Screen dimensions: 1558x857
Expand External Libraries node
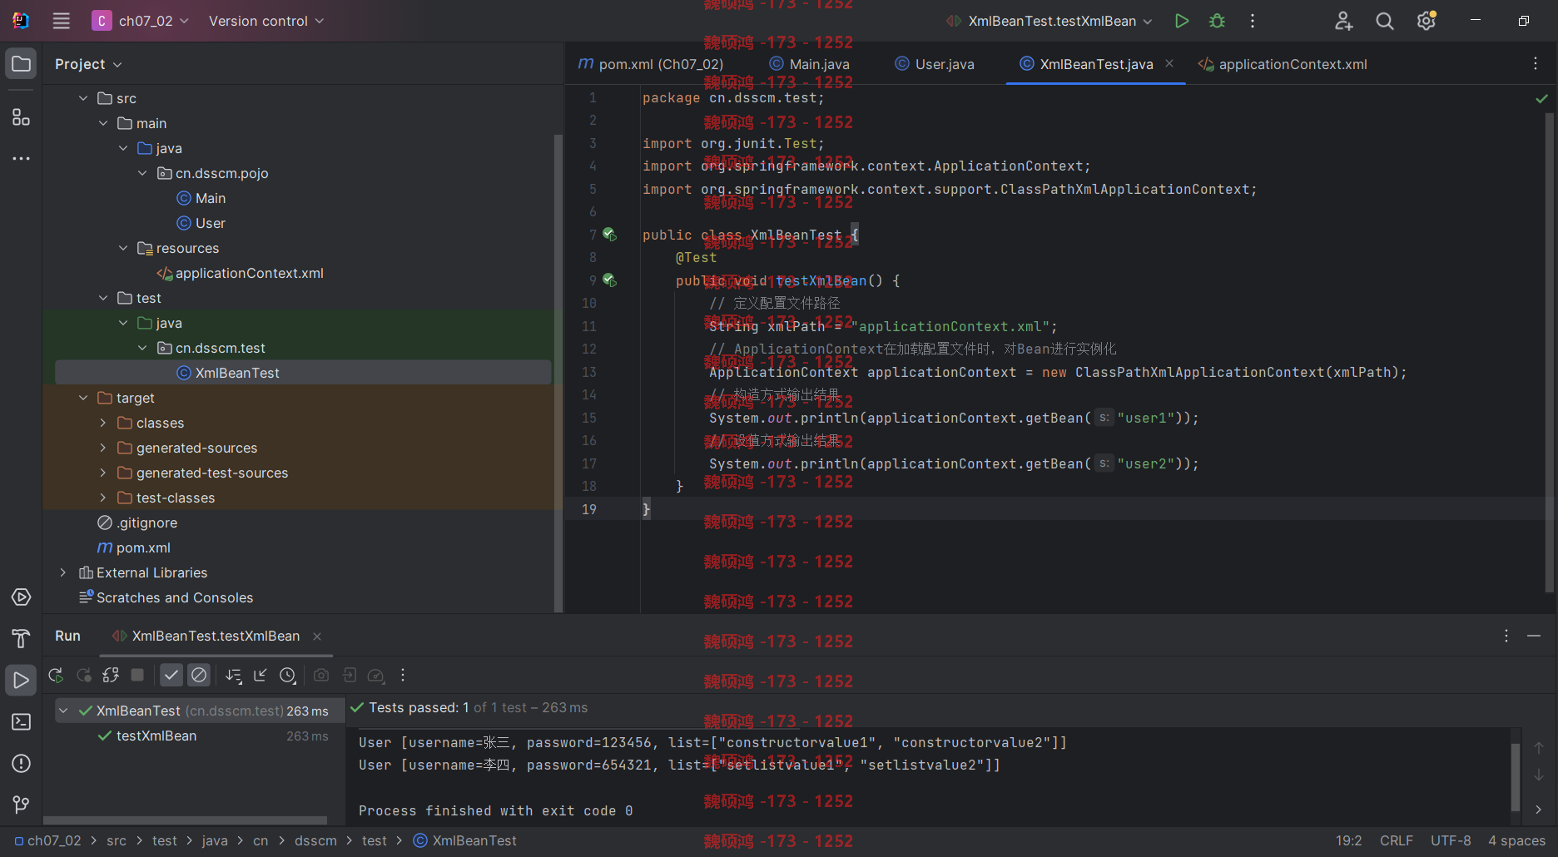(63, 572)
